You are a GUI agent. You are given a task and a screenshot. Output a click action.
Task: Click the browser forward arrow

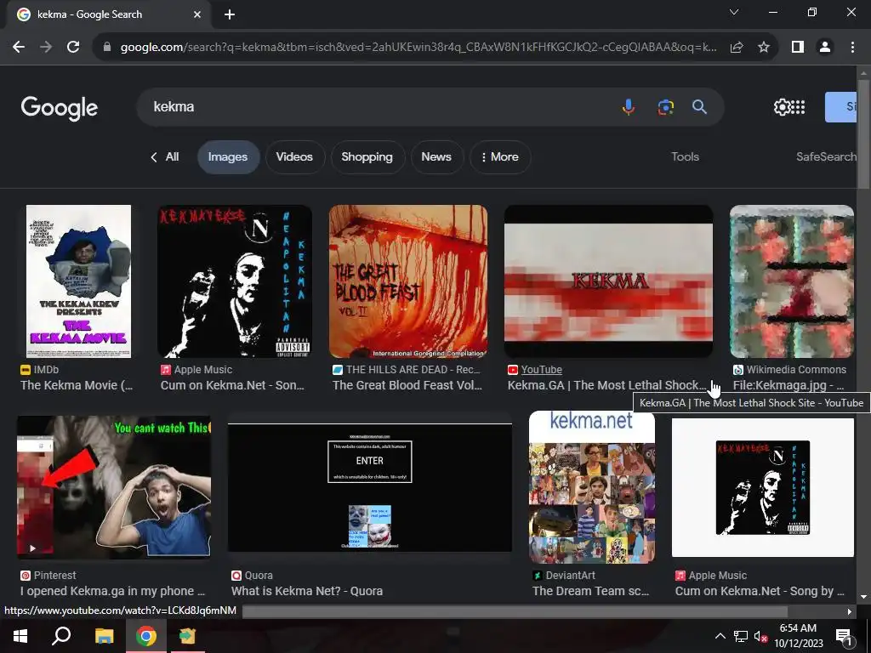coord(46,48)
